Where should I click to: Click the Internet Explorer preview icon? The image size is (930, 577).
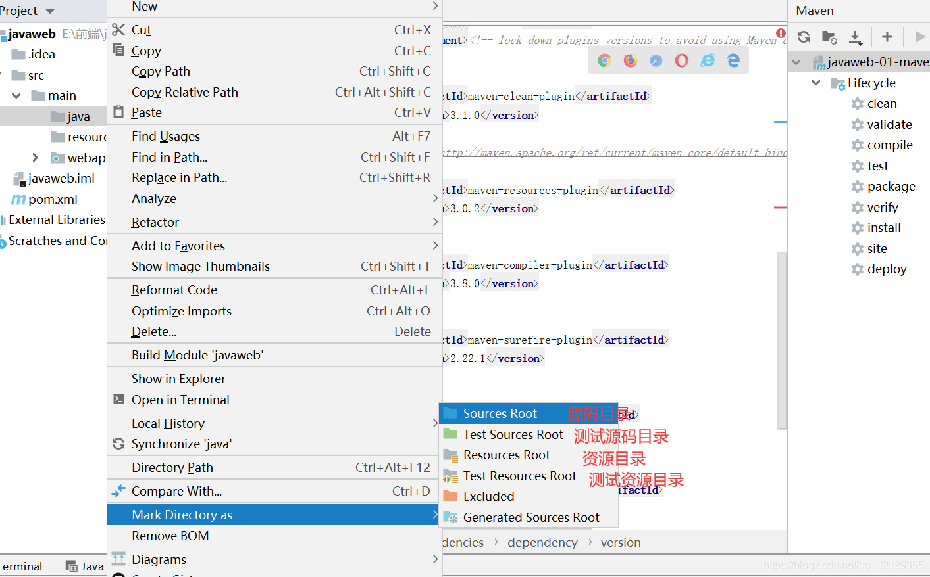(708, 61)
